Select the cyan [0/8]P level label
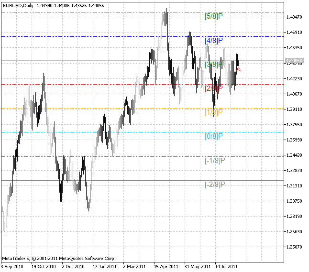This screenshot has height=272, width=309. coord(214,136)
